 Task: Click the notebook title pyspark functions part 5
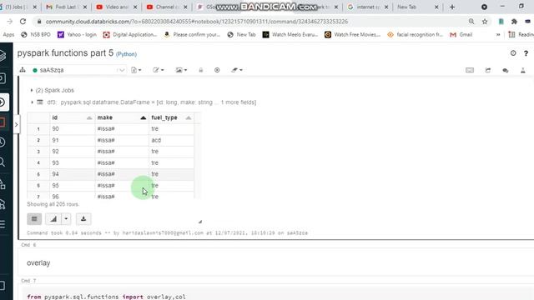click(x=65, y=53)
